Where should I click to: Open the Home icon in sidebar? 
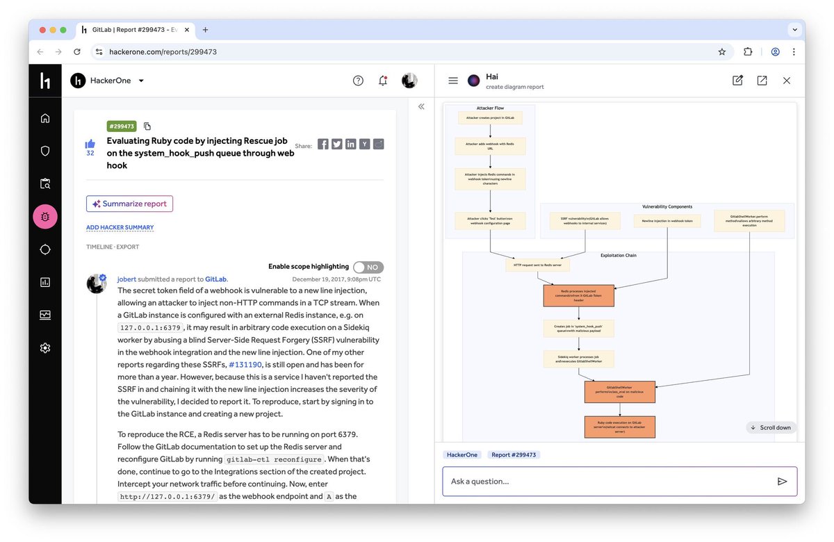tap(45, 118)
